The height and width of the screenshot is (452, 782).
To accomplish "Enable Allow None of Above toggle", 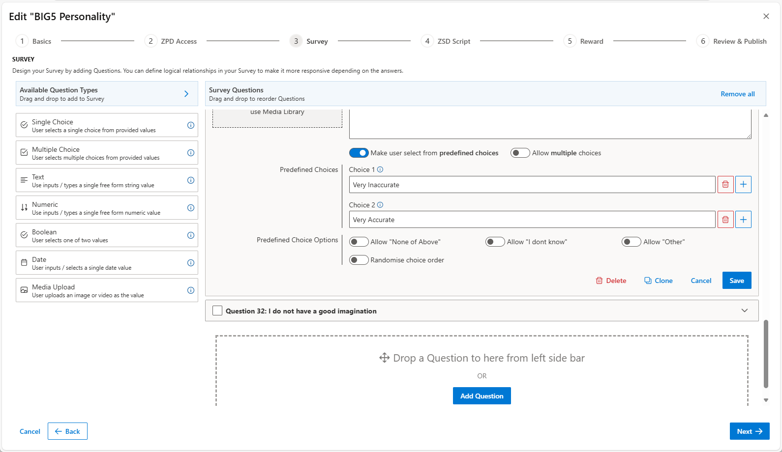I will [x=359, y=242].
